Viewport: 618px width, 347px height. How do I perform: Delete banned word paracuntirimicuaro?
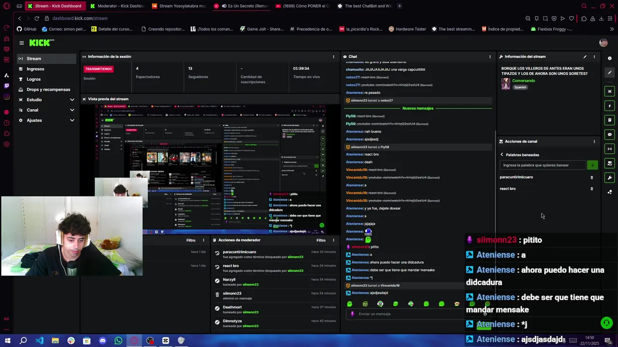[592, 177]
